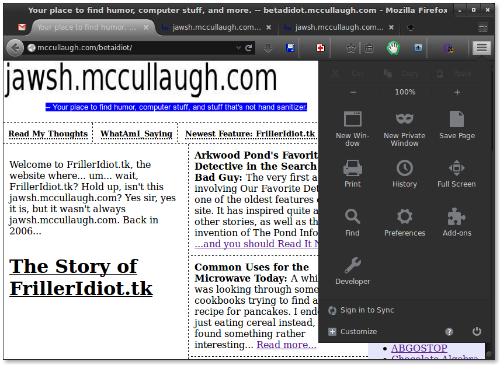Reload the current page
500x365 pixels.
point(248,47)
